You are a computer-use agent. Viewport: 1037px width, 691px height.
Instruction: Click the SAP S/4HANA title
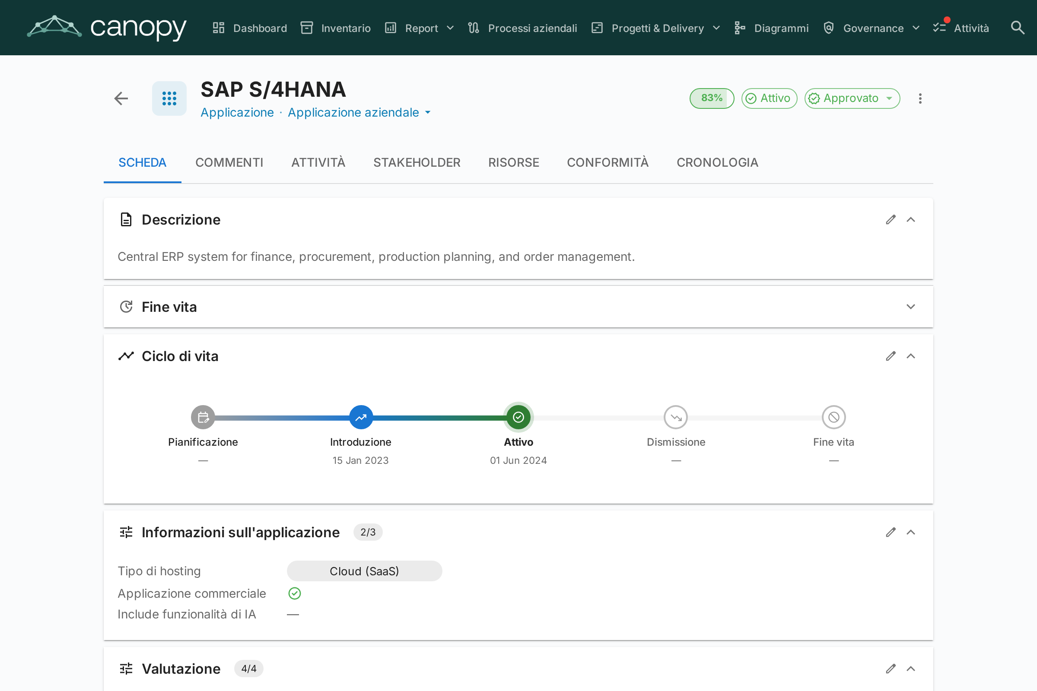click(x=274, y=89)
